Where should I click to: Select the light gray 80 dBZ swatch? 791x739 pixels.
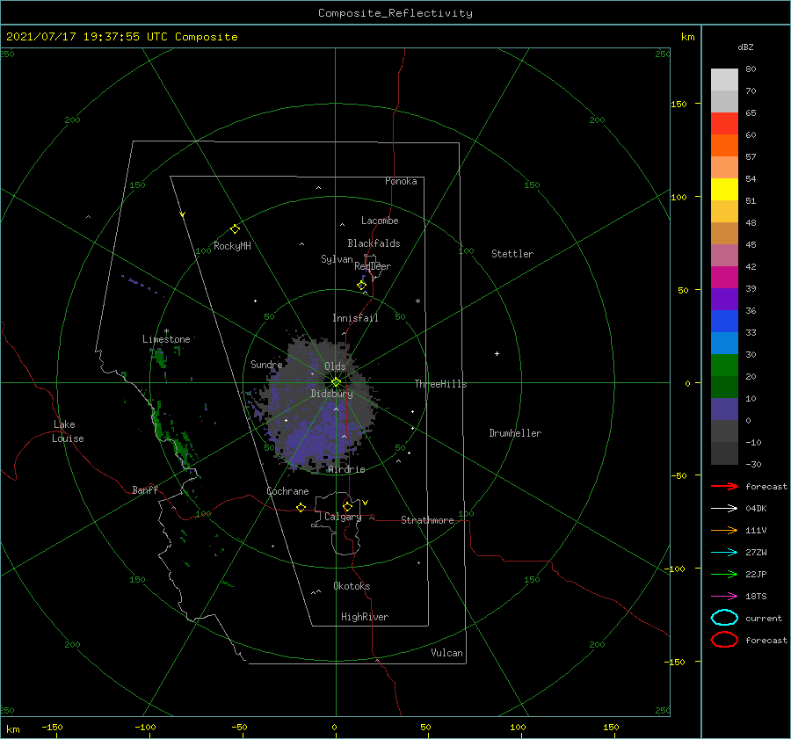tap(724, 79)
